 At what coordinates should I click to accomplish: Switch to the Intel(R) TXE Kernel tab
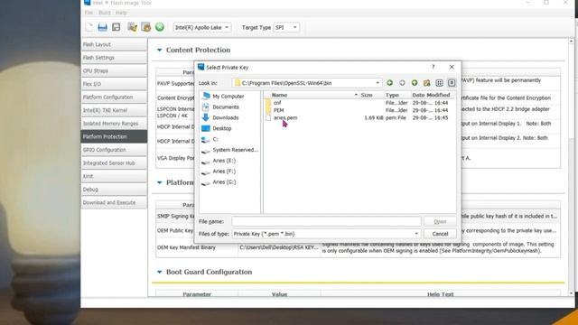point(114,110)
